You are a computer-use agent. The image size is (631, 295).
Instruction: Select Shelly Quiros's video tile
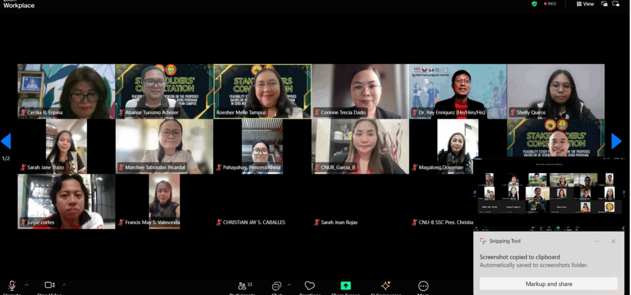click(556, 91)
